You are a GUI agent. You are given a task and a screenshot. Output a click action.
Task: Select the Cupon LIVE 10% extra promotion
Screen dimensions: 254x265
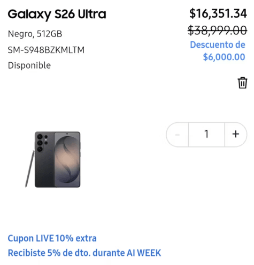coord(52,238)
